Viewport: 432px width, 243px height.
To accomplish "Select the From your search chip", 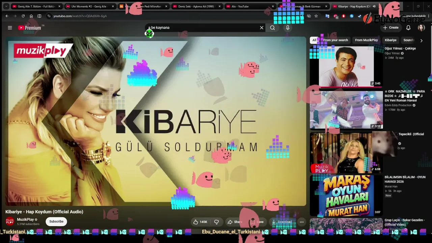I will point(335,40).
